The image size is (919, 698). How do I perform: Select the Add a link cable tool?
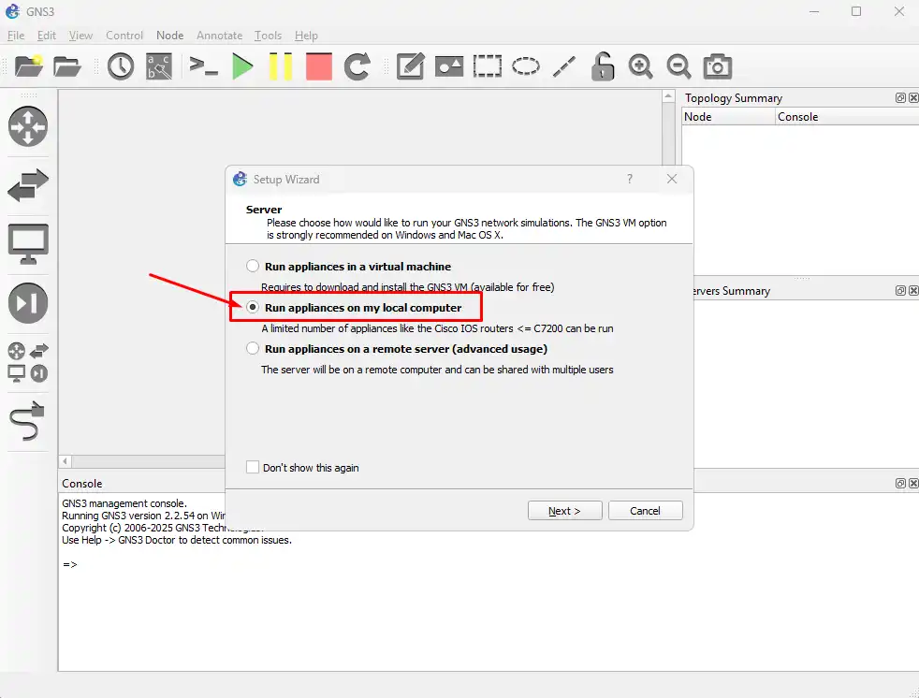coord(28,422)
